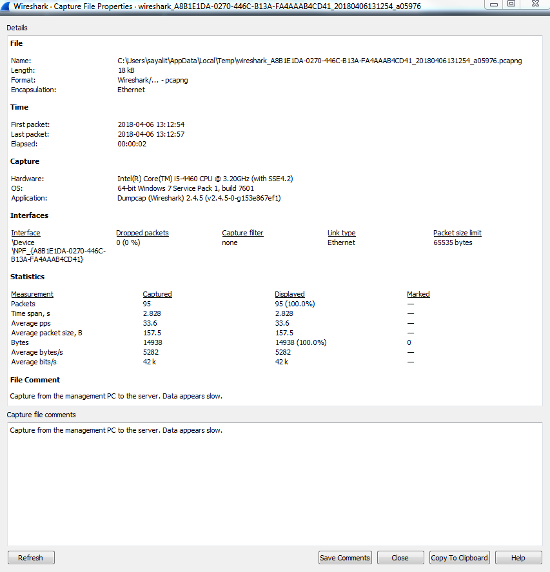Click the 64-bit Windows 7 OS text
The width and height of the screenshot is (550, 572).
(x=186, y=188)
